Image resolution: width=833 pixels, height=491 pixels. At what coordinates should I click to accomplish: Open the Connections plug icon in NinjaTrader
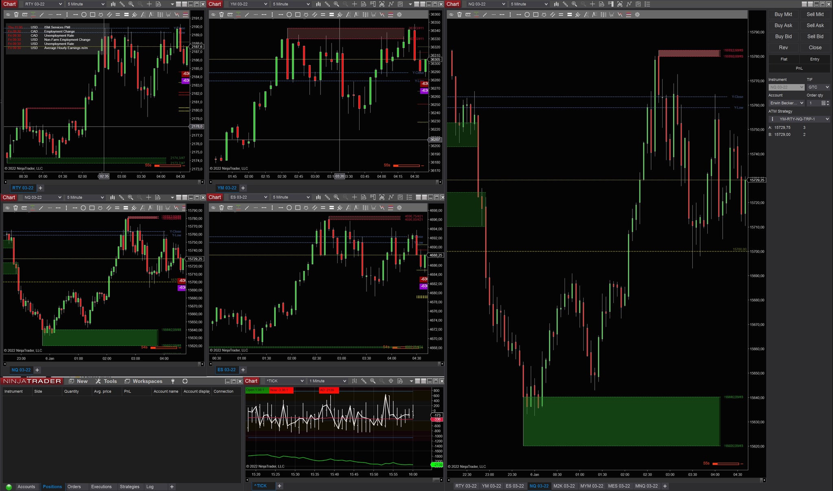pyautogui.click(x=173, y=381)
